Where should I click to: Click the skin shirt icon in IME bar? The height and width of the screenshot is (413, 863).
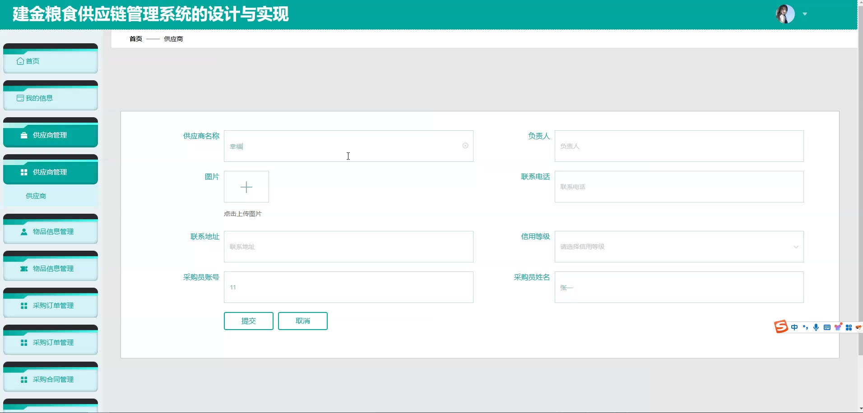(838, 327)
